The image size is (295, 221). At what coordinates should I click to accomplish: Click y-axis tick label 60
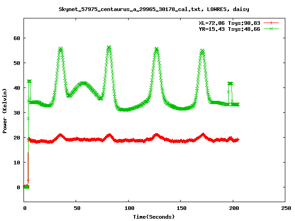[x=17, y=38]
